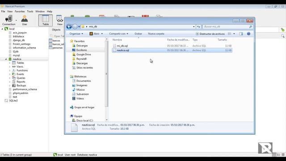Click the search magnifier in explorer
The image size is (286, 161).
pos(251,27)
